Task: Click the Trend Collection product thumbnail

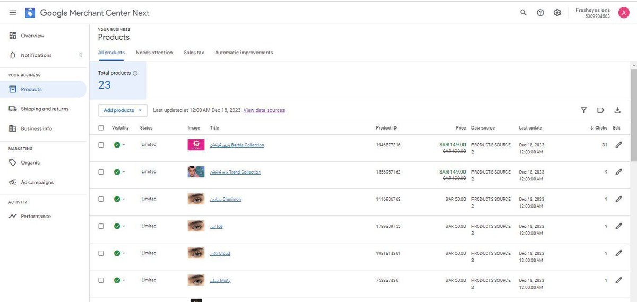Action: click(196, 171)
